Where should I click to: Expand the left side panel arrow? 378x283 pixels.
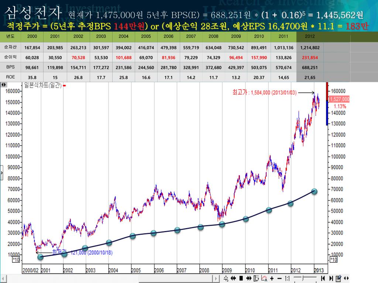click(x=1, y=173)
